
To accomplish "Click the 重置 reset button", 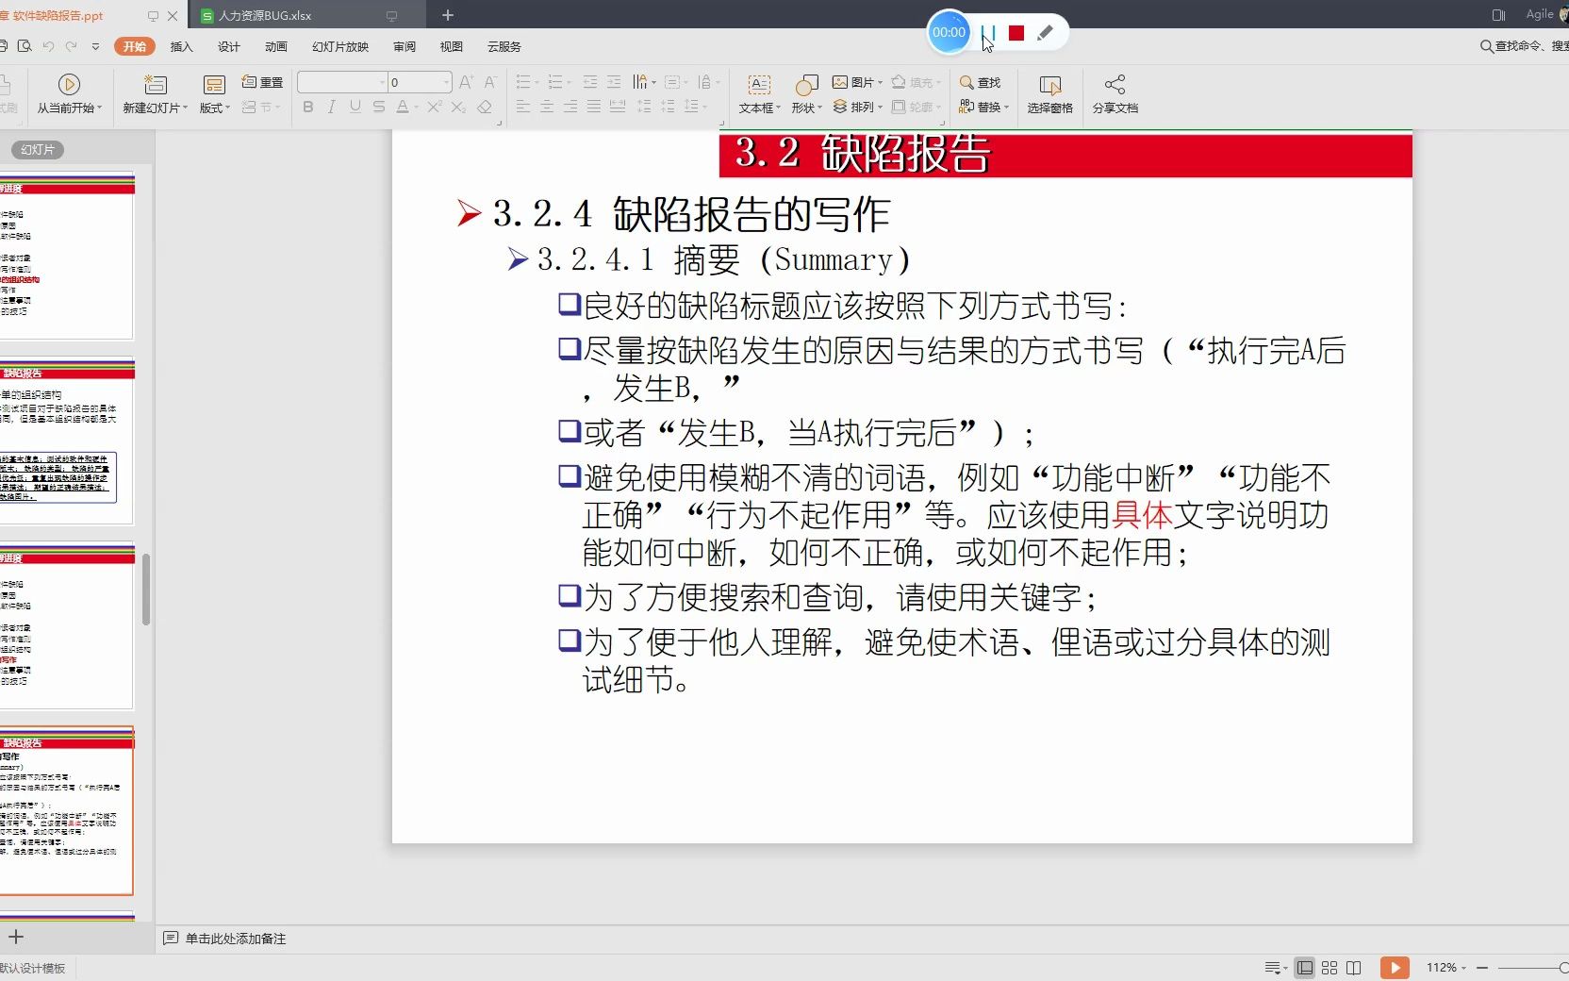I will 263,82.
